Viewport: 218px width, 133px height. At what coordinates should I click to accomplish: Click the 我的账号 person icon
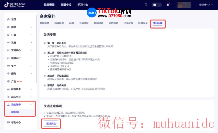(x=8, y=104)
